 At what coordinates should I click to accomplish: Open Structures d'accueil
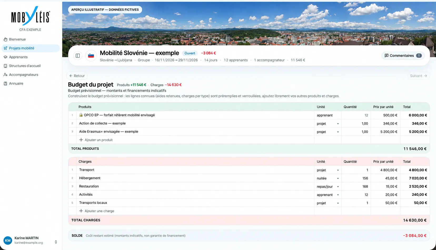31,66
